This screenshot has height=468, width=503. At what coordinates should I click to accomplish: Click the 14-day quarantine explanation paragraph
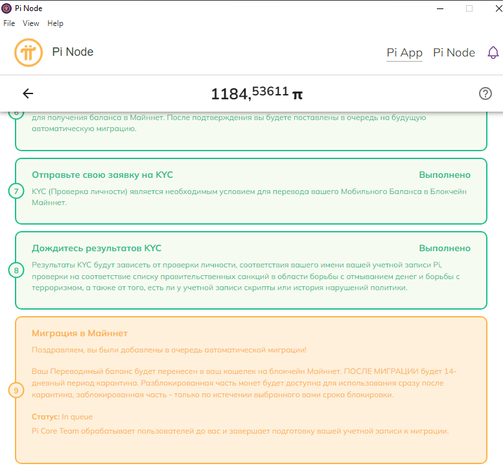coord(244,383)
